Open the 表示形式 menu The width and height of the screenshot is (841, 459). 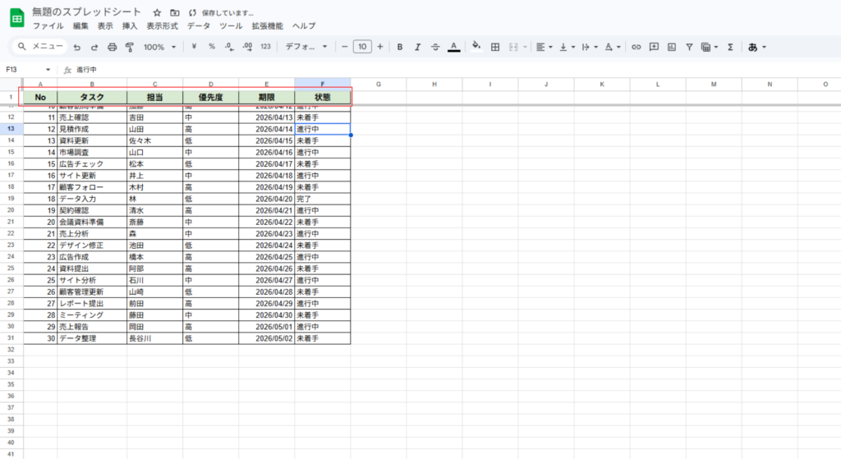click(162, 26)
